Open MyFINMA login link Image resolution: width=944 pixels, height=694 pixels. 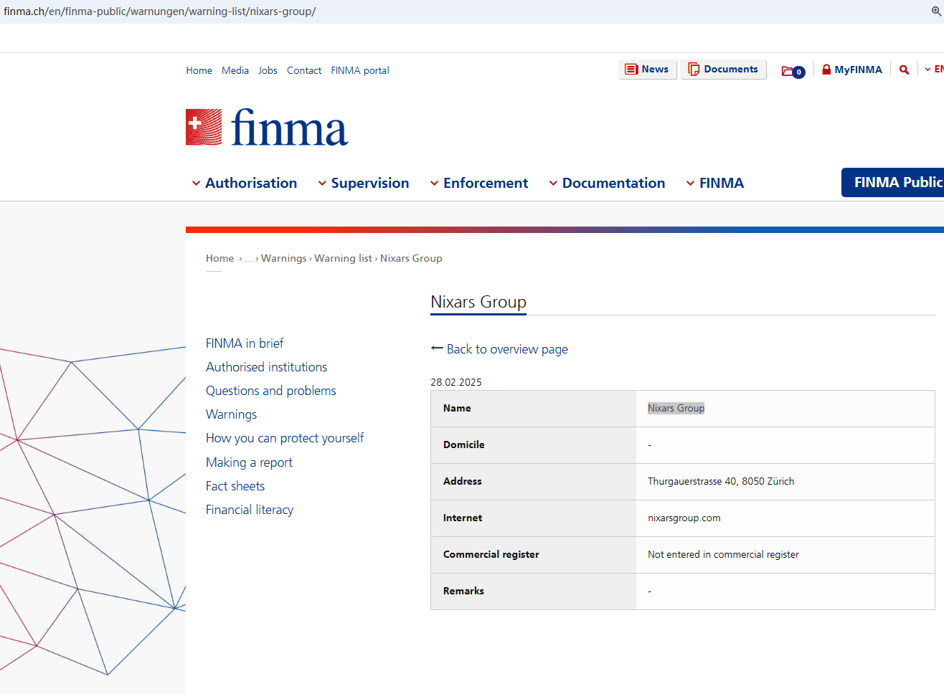(852, 70)
